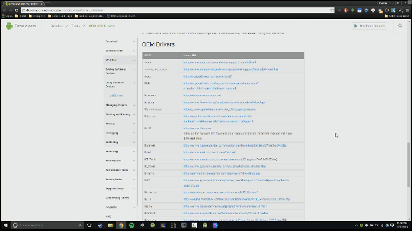Open the Windows Start menu
The image size is (412, 231).
[6, 225]
